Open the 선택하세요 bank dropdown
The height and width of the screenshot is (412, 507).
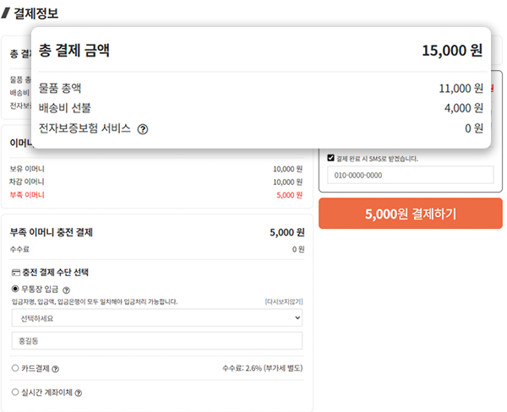coord(157,318)
